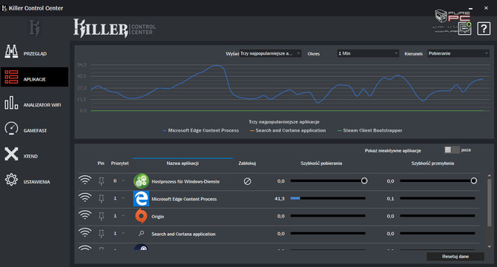Viewport: 497px width, 267px height.
Task: Adjust Hostprozess download speed slider handle
Action: coord(364,180)
